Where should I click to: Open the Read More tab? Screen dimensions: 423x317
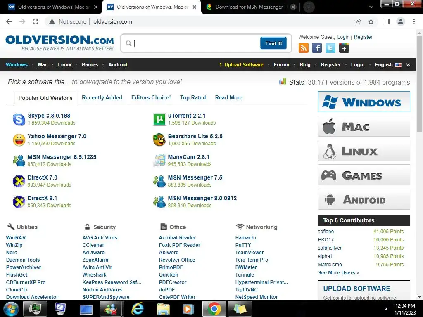pyautogui.click(x=229, y=97)
